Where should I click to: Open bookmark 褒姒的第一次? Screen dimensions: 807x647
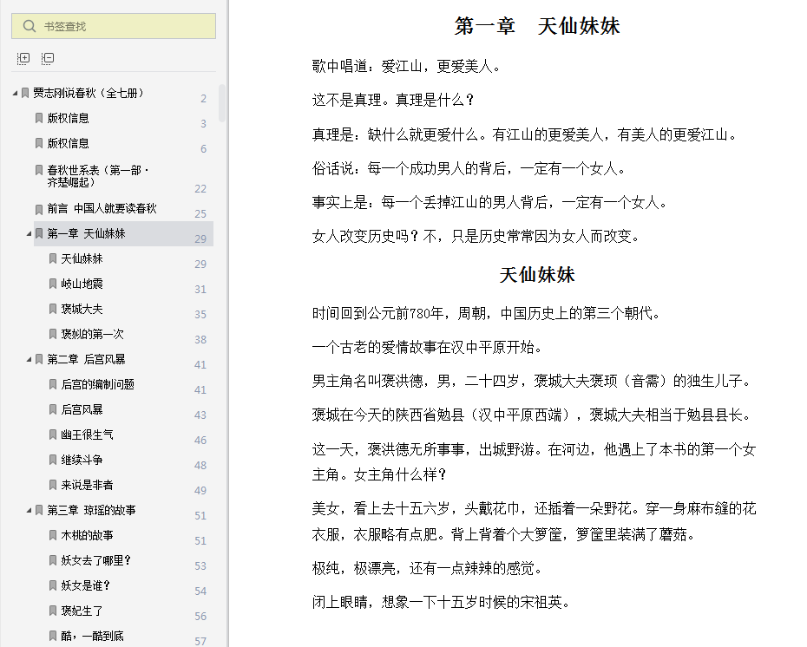(x=93, y=334)
